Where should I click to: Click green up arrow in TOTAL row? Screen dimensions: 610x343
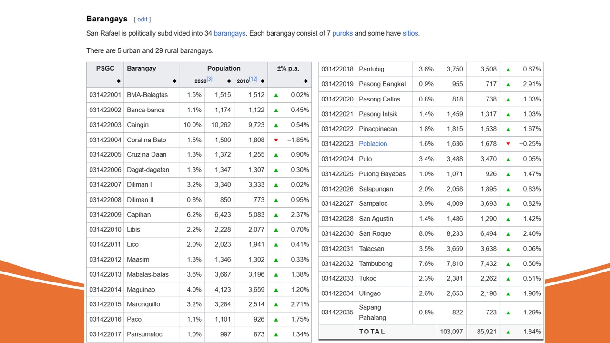pos(508,332)
